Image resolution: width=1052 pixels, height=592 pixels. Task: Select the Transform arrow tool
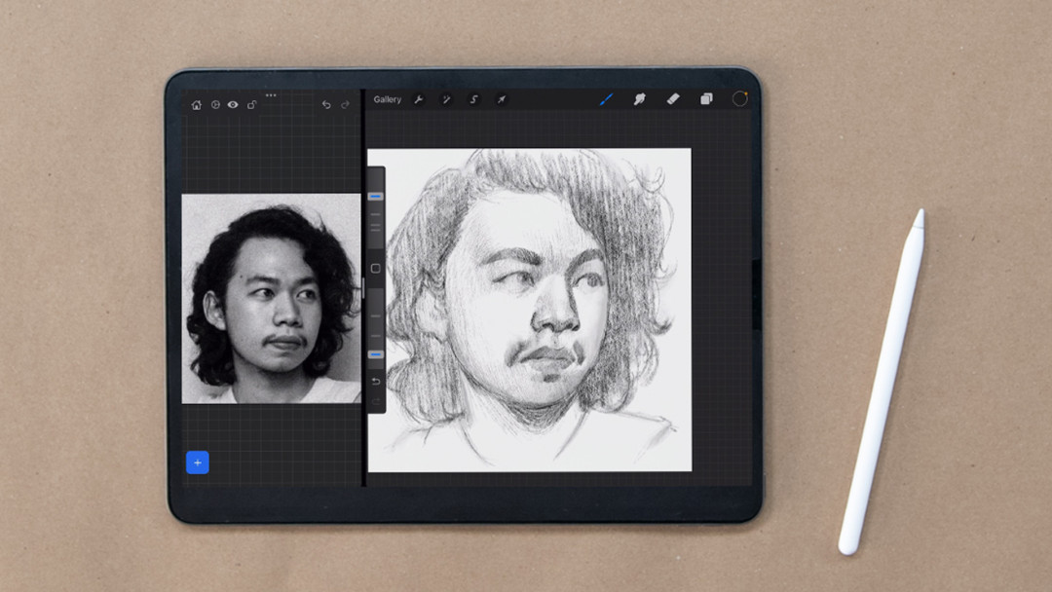500,98
